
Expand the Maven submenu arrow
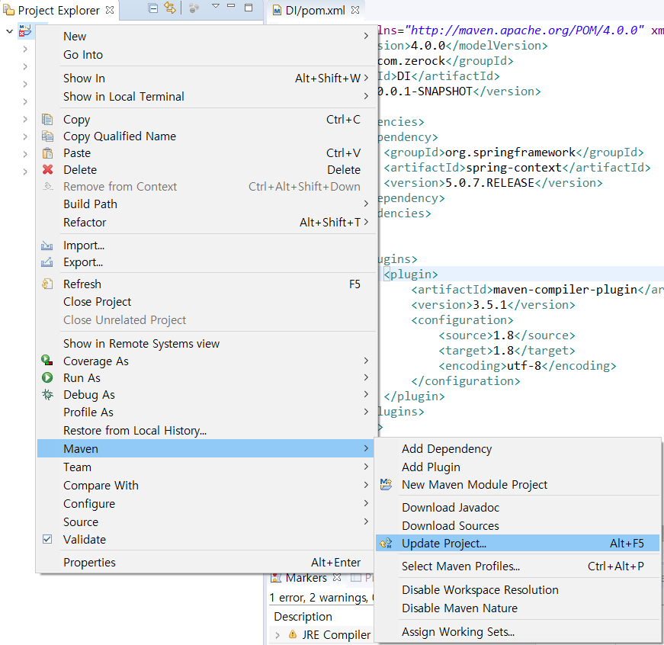click(x=366, y=448)
